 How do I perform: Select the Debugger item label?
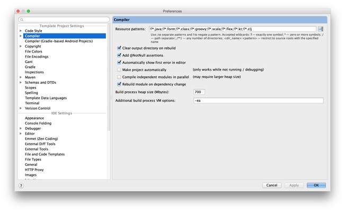[33, 129]
